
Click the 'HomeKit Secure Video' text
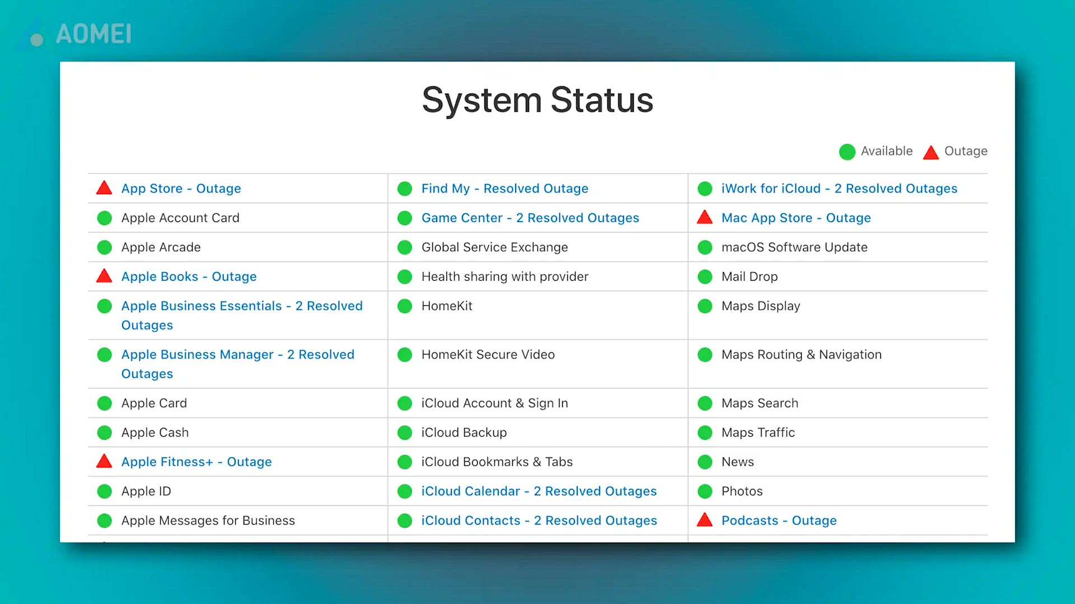[488, 354]
